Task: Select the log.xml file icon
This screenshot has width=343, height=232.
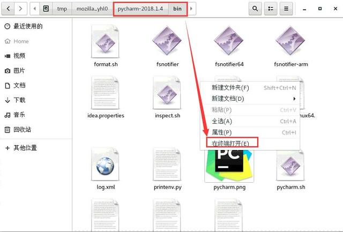Action: (105, 164)
